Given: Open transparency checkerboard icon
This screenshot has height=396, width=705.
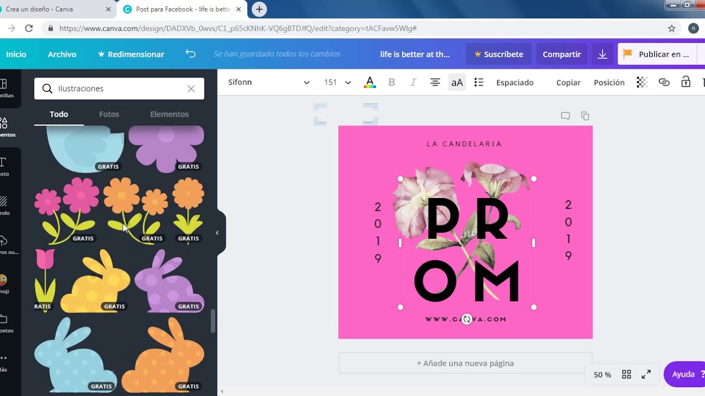Looking at the screenshot, I should 642,82.
